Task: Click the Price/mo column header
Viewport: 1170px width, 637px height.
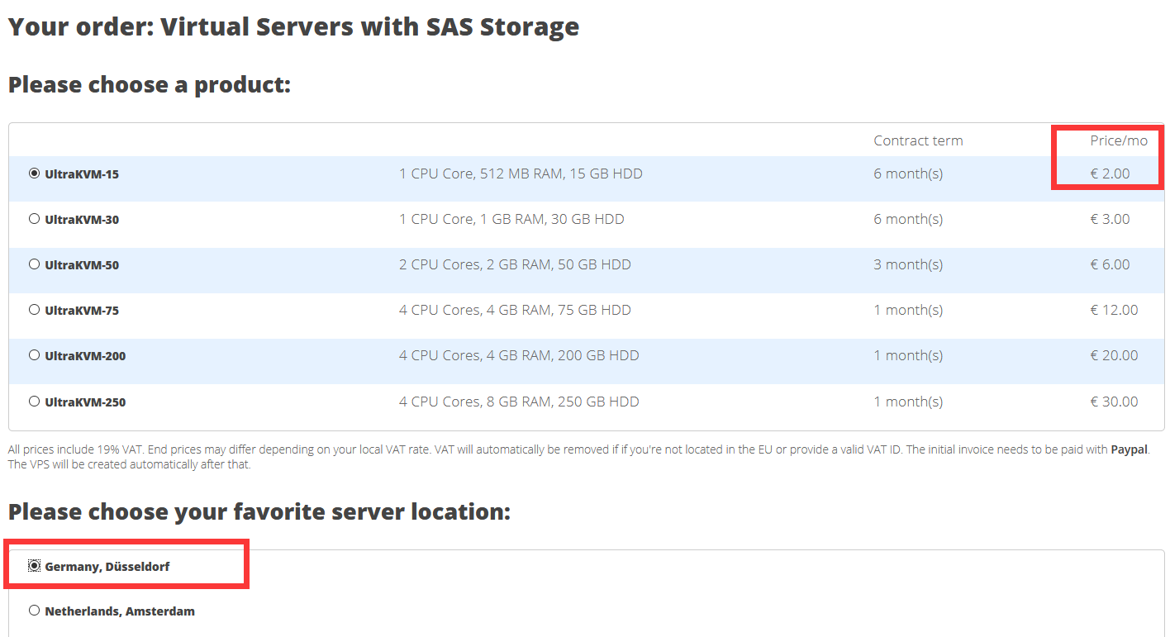Action: [1119, 140]
